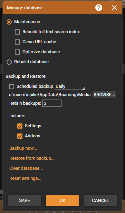Uncheck the Settings include checkbox
The height and width of the screenshot is (213, 125).
point(20,126)
